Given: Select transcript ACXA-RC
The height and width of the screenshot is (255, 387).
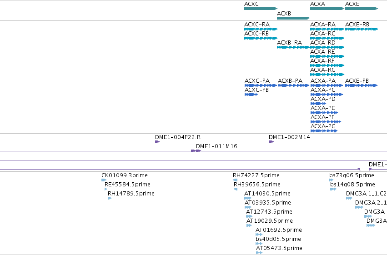Looking at the screenshot, I should pyautogui.click(x=327, y=38).
